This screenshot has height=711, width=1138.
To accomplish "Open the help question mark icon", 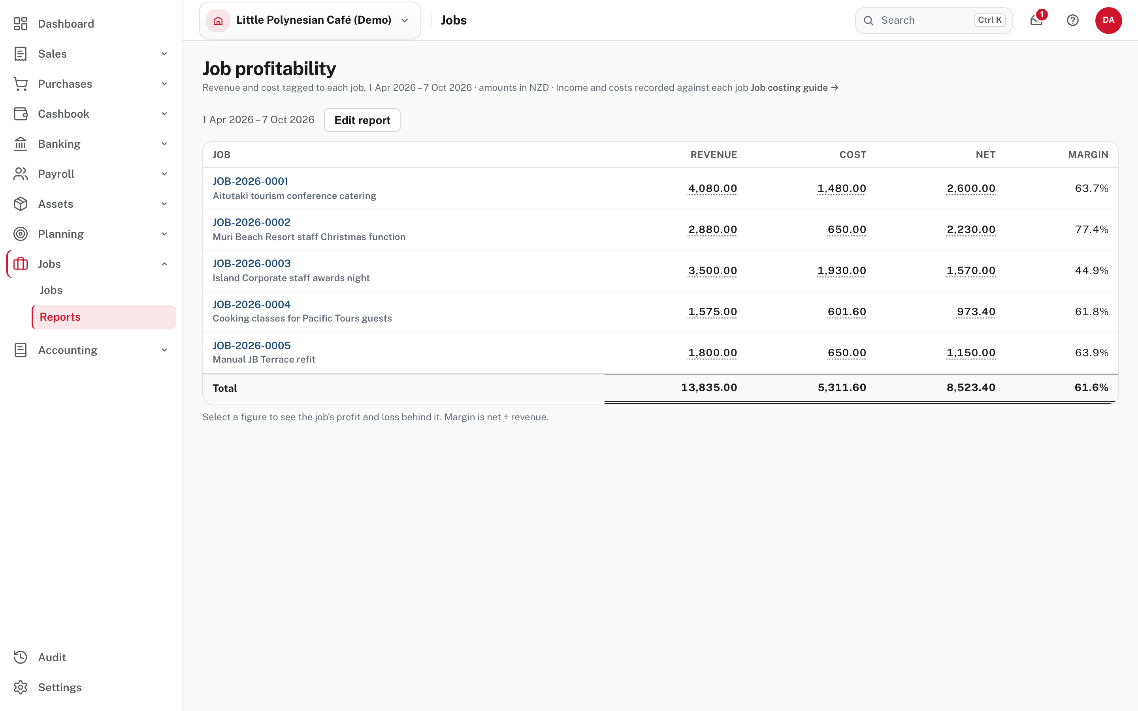I will (1073, 20).
